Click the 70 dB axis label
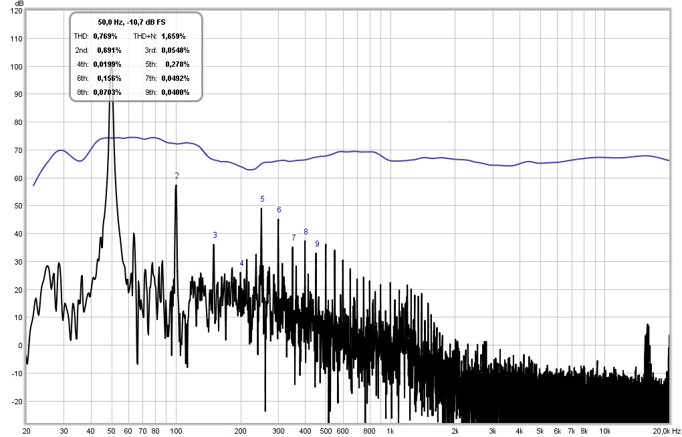The image size is (682, 437). (18, 150)
